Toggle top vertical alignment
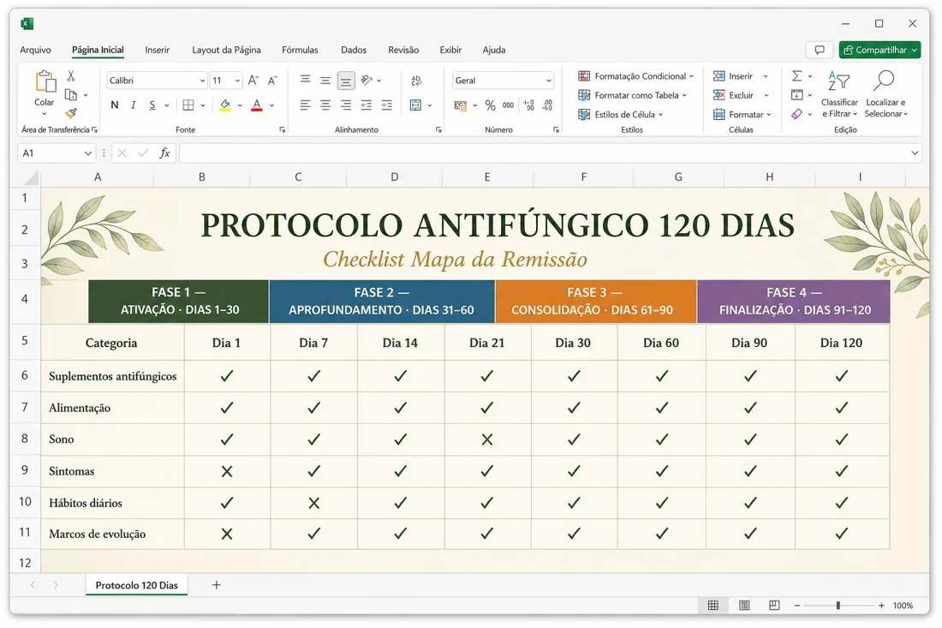The image size is (942, 628). pos(305,80)
